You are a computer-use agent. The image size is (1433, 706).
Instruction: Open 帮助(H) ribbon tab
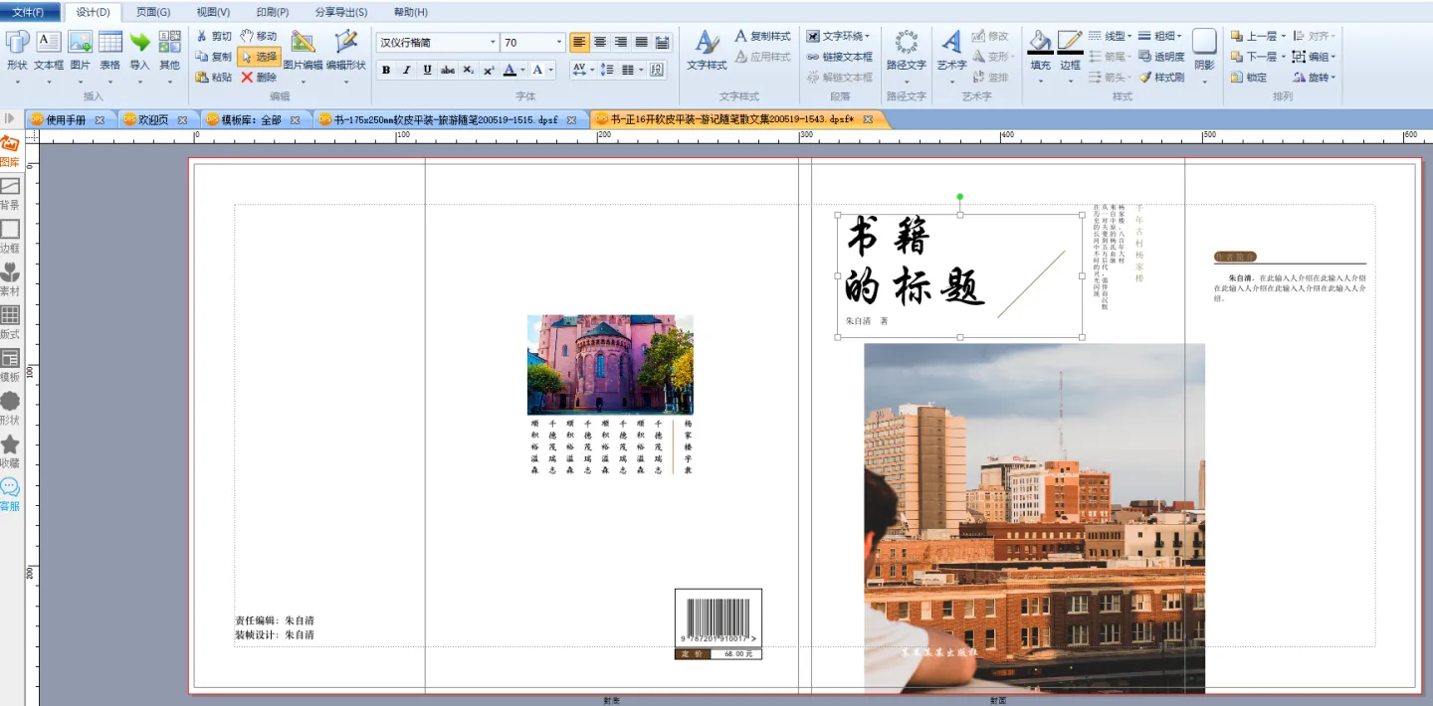(411, 12)
